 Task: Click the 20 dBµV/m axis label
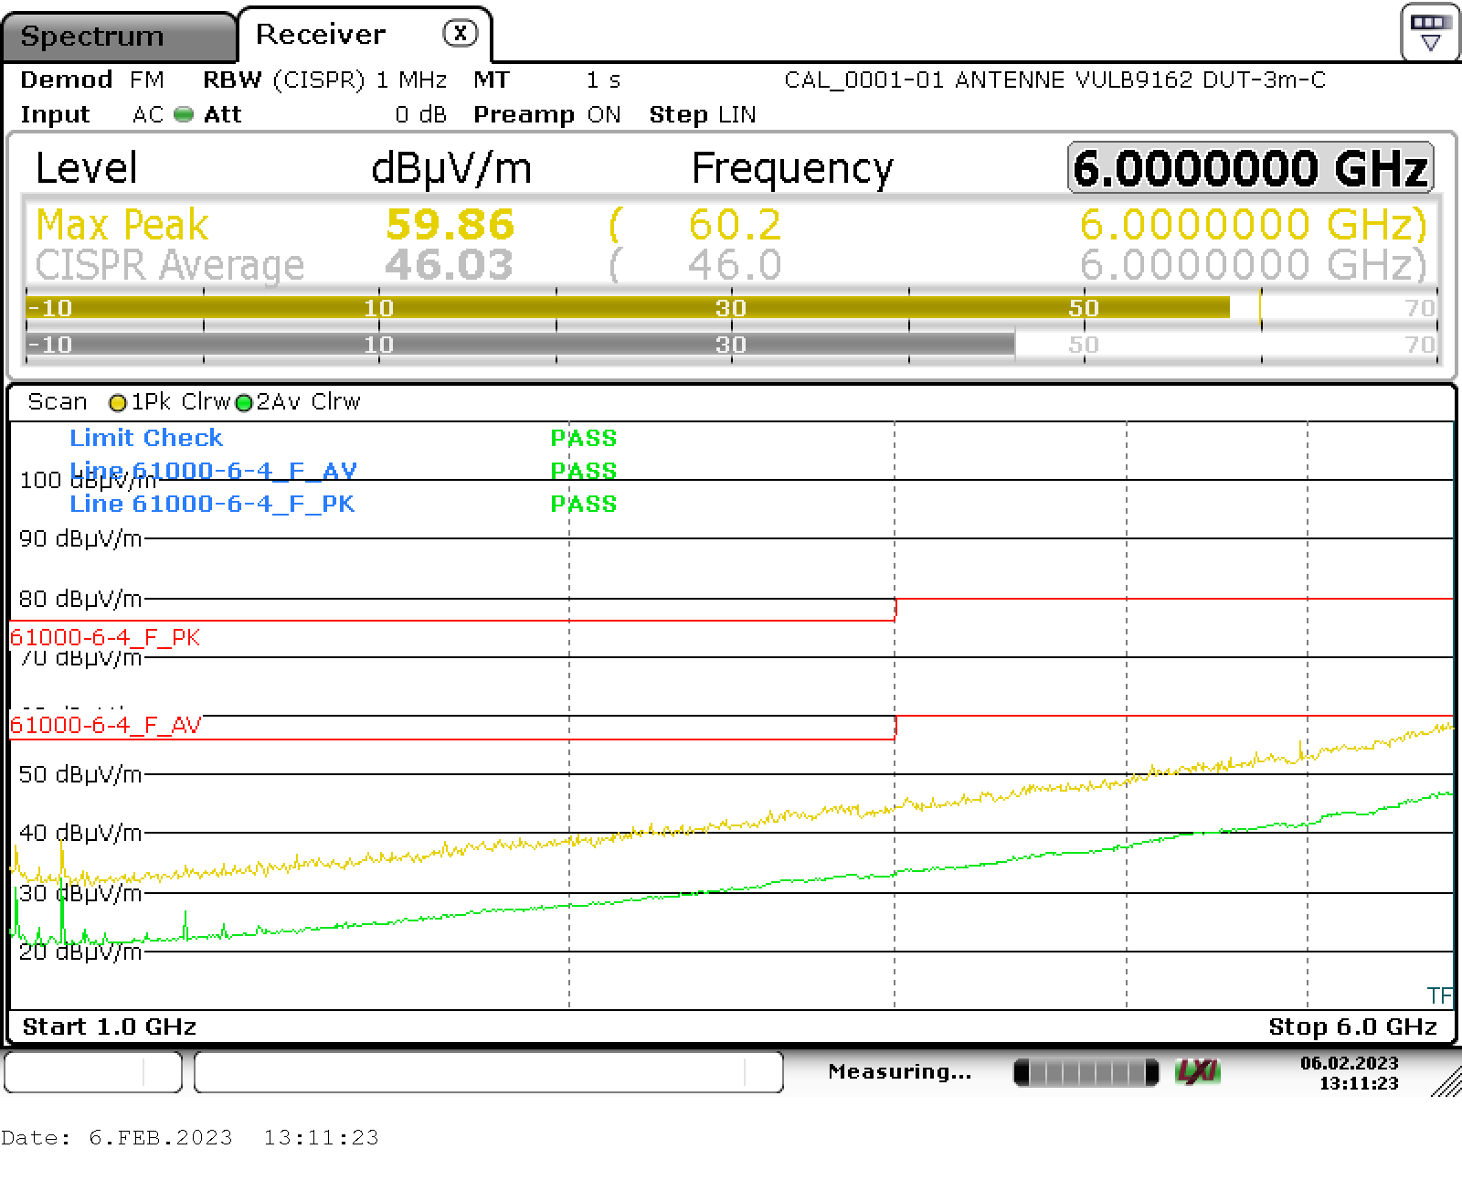pos(80,952)
